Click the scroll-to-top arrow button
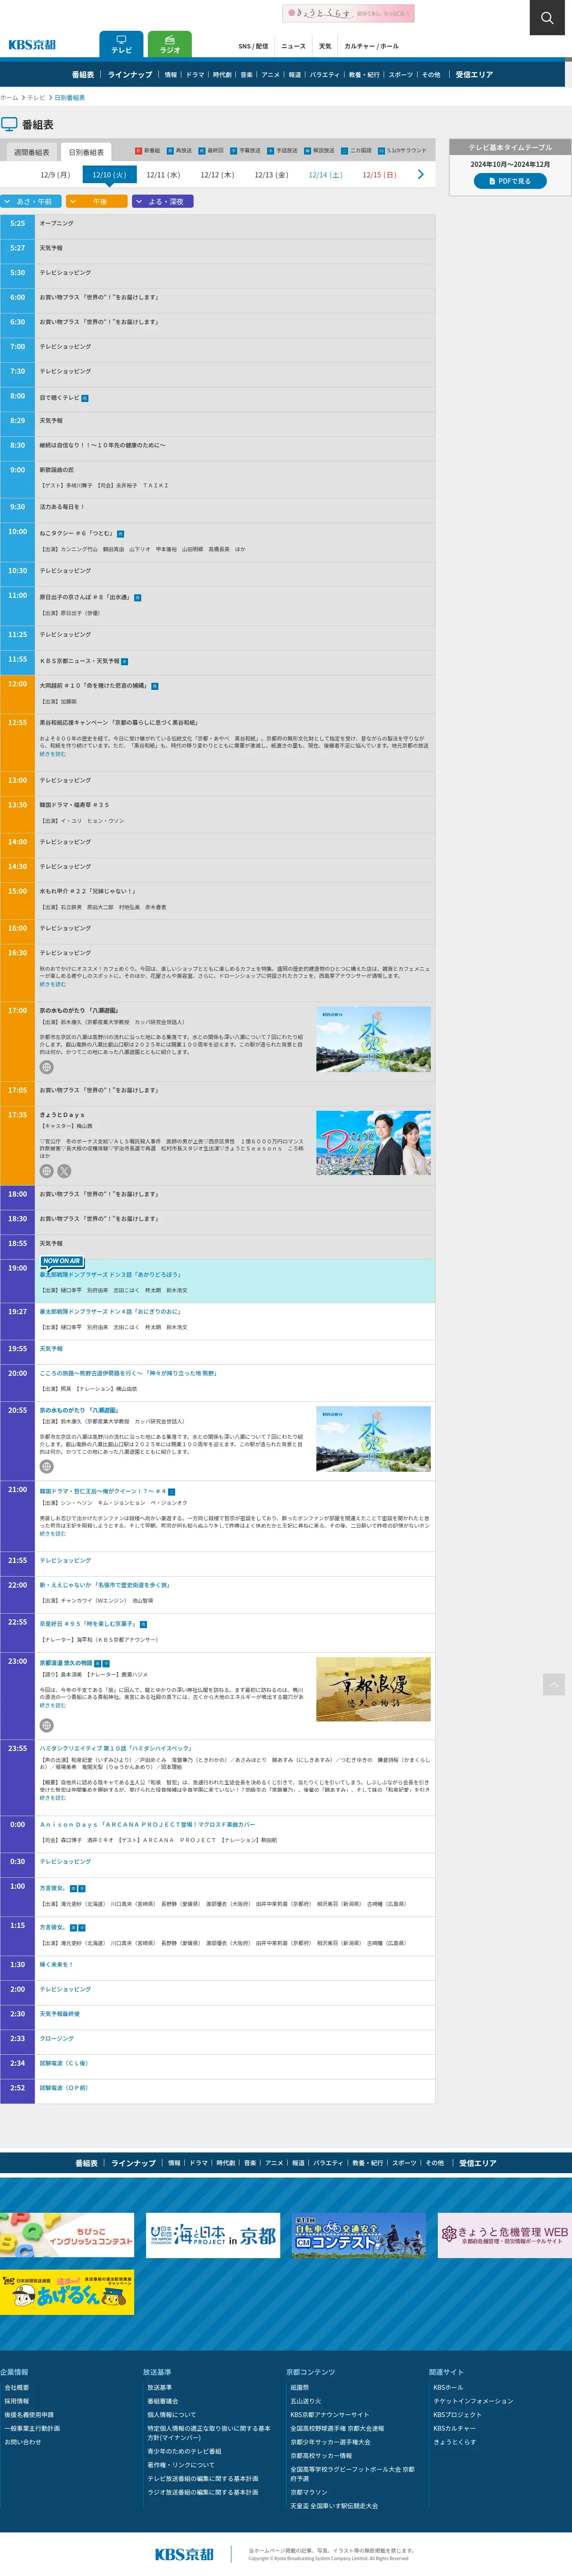572x2576 pixels. pos(553,1685)
